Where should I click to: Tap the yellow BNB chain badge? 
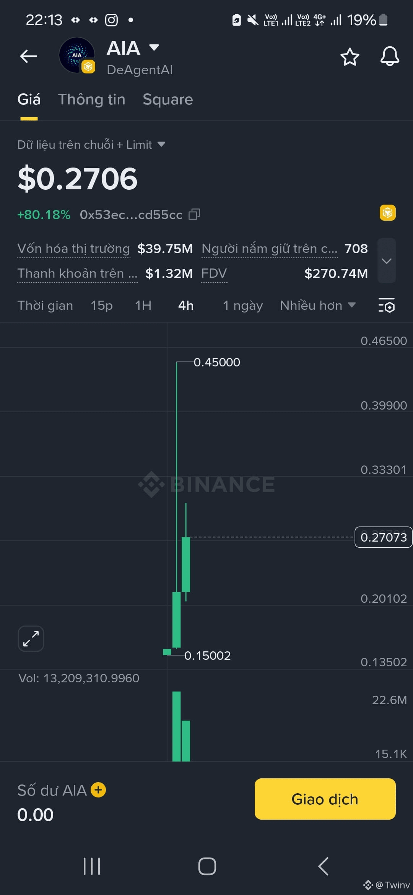(x=387, y=213)
